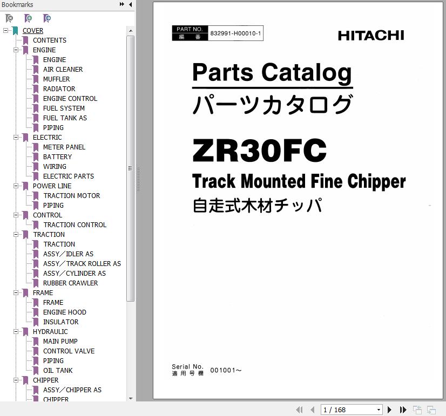Click the bookmarks scrollbar down arrow
The height and width of the screenshot is (416, 446).
coord(131,398)
